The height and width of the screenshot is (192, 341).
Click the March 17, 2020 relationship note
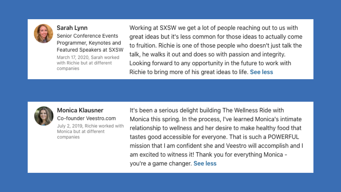coord(88,63)
